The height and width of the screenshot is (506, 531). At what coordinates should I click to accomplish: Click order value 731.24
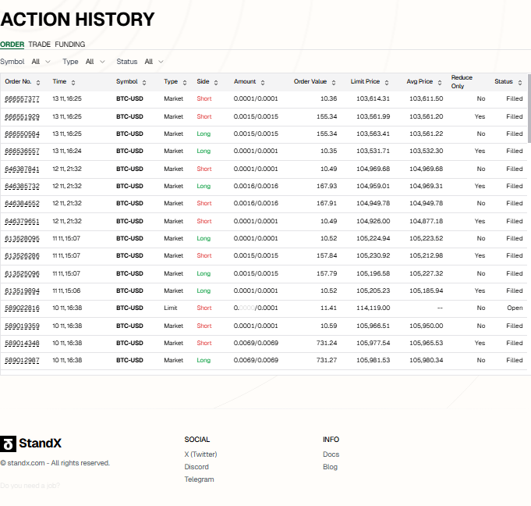click(x=327, y=344)
